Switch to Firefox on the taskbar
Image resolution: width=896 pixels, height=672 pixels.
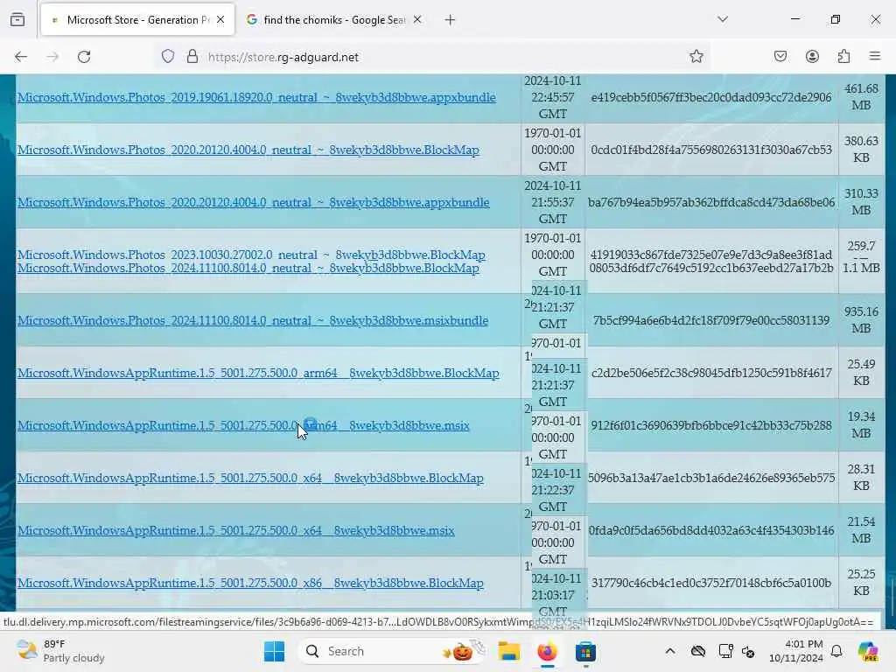(547, 651)
